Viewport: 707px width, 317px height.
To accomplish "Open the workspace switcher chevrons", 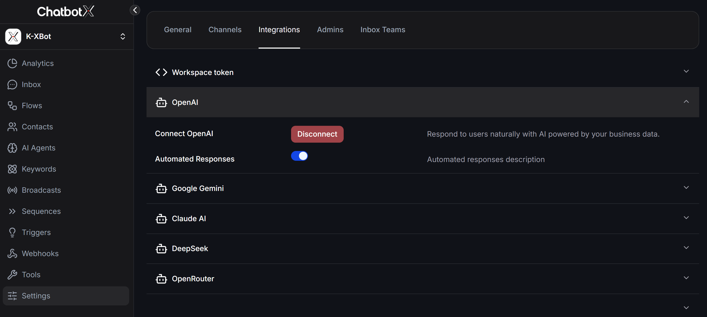I will click(123, 36).
